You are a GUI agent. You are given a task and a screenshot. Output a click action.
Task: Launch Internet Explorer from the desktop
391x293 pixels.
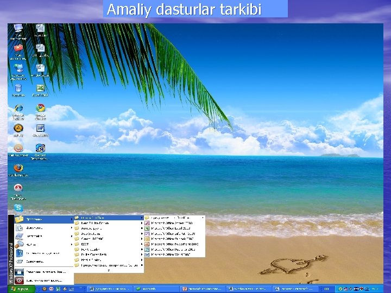(x=18, y=112)
